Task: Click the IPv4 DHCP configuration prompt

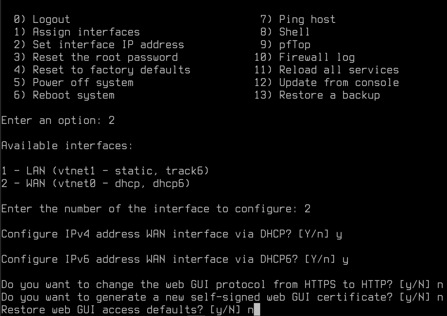Action: [x=172, y=234]
